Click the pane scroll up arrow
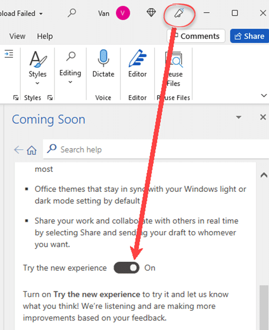 tap(264, 175)
